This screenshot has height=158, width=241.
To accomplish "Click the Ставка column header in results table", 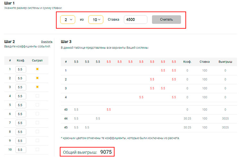I will 205,62.
